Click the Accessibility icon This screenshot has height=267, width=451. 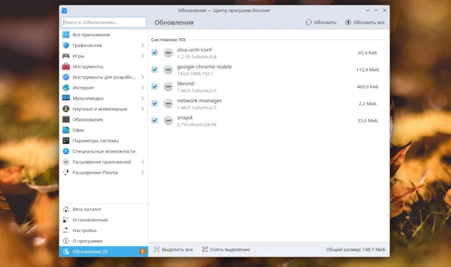(66, 151)
